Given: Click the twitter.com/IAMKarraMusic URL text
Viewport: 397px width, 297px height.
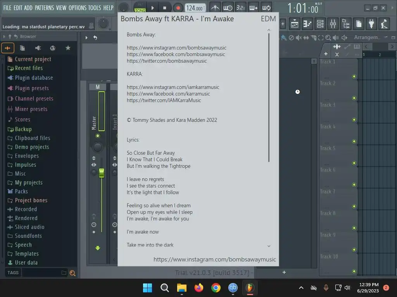Looking at the screenshot, I should coord(164,100).
